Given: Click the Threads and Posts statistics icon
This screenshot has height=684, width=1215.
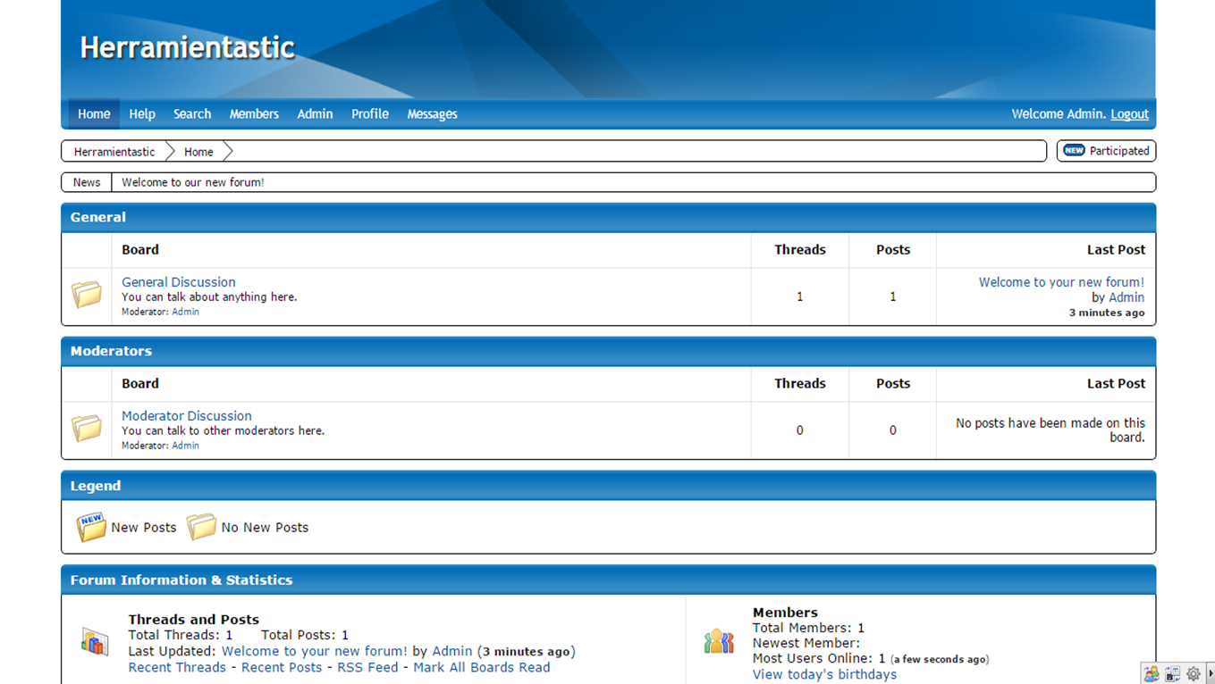Looking at the screenshot, I should (x=94, y=641).
